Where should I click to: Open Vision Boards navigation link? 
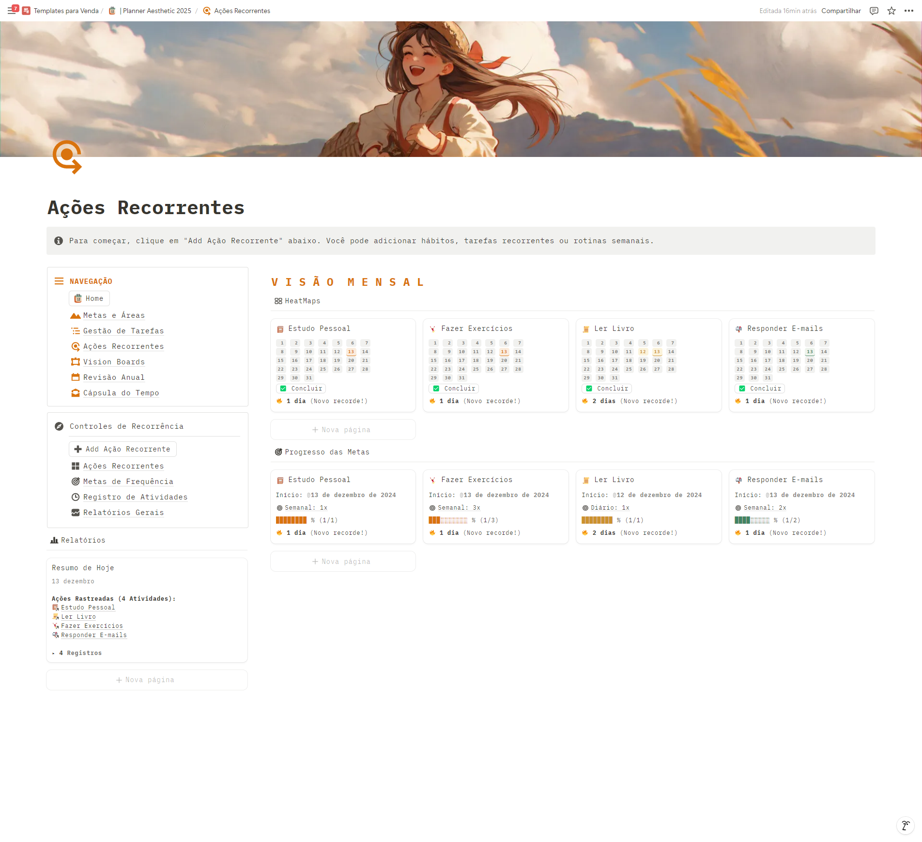pyautogui.click(x=114, y=362)
